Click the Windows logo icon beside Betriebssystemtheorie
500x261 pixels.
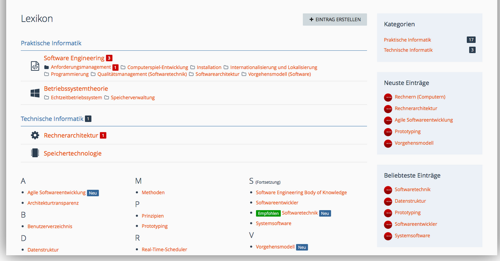[x=35, y=93]
